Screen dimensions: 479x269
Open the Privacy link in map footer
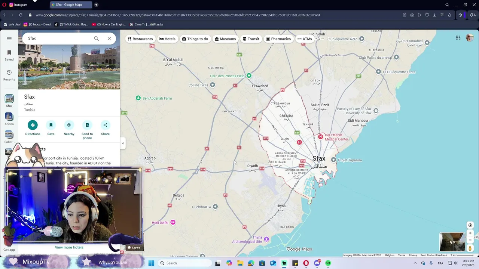click(413, 255)
